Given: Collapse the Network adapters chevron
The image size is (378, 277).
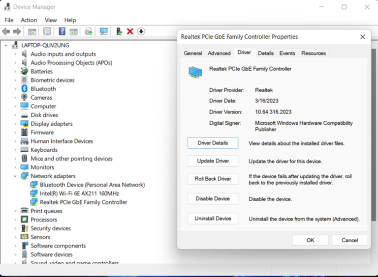Looking at the screenshot, I should 15,176.
